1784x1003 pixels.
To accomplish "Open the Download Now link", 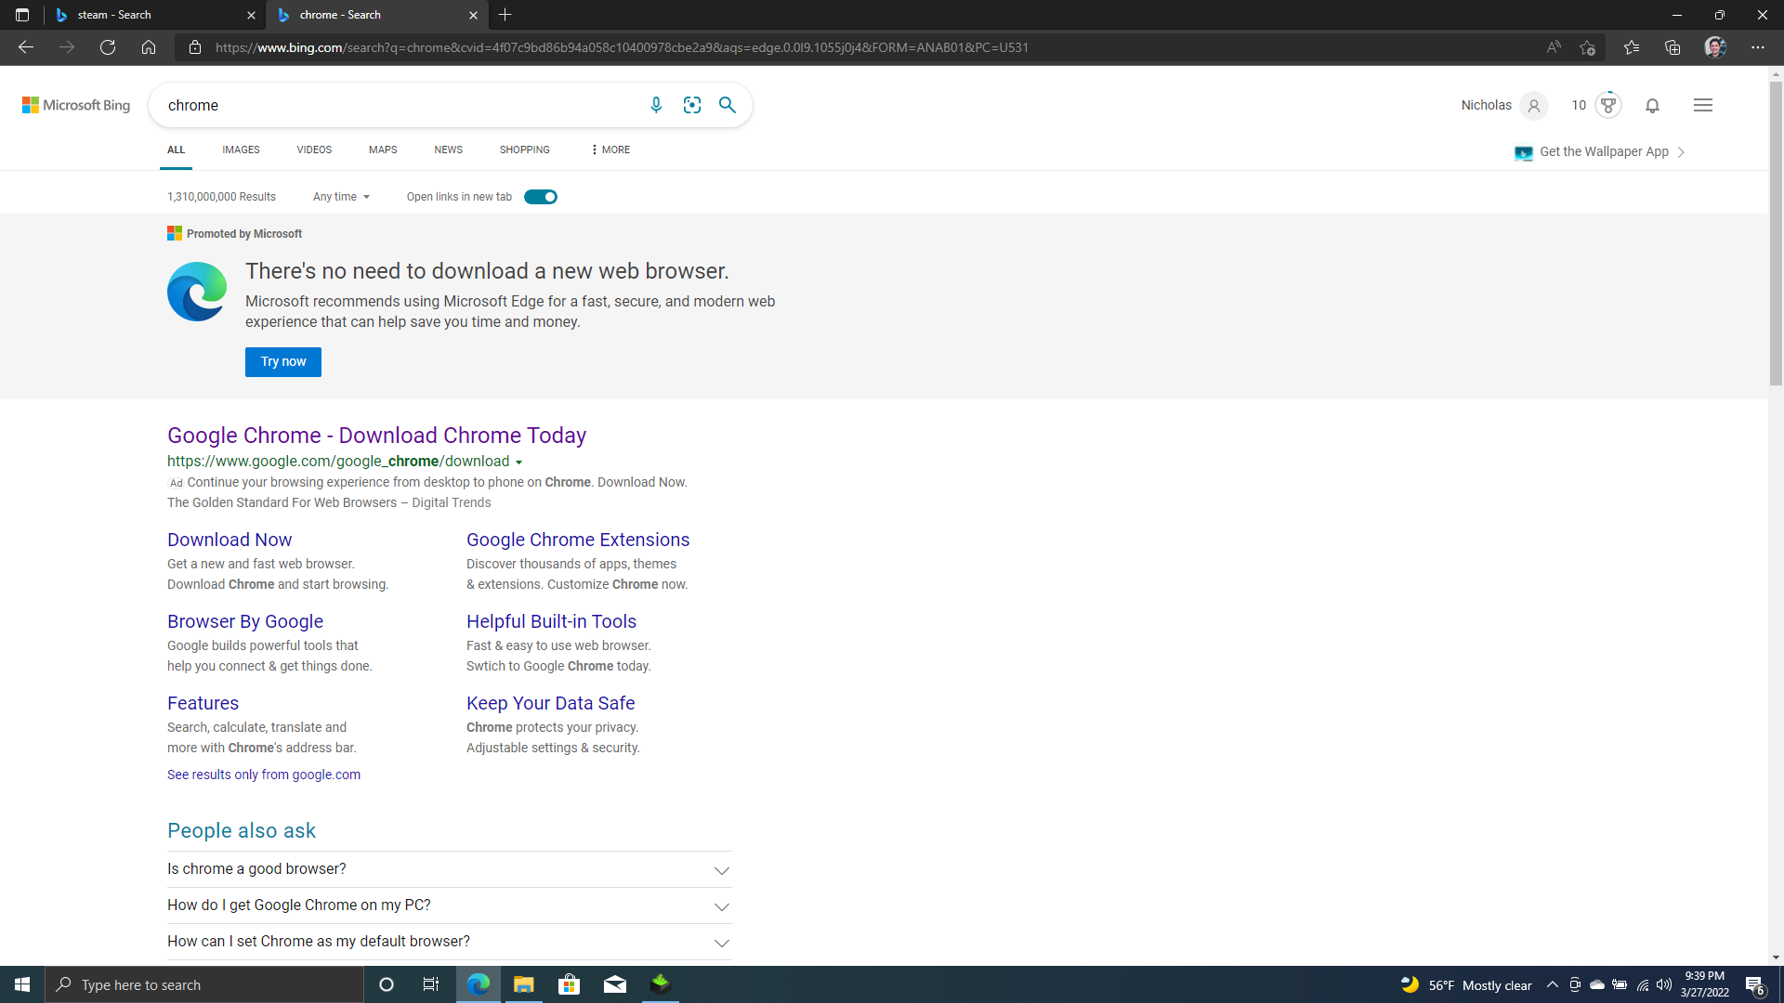I will click(230, 540).
